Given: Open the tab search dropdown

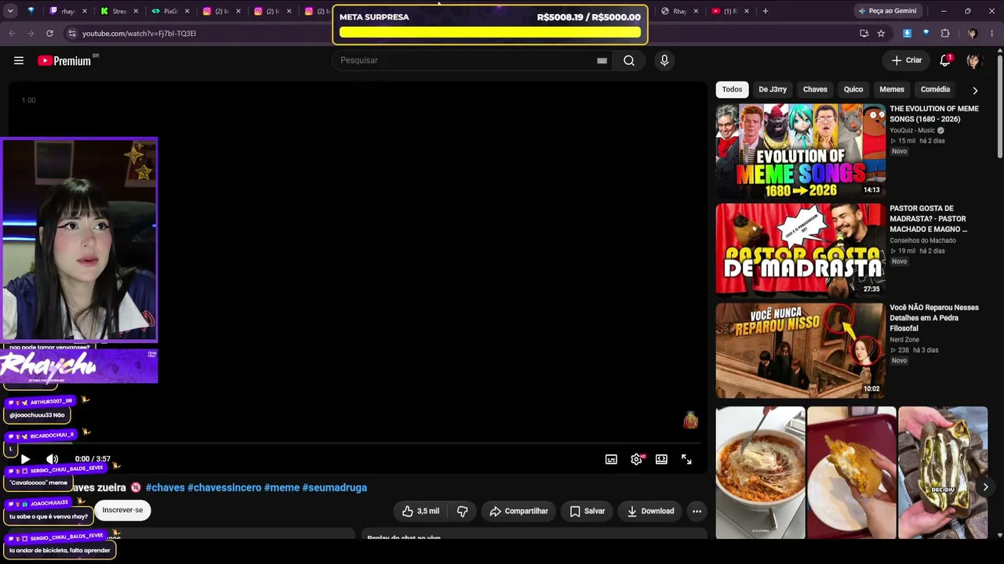Looking at the screenshot, I should 10,11.
